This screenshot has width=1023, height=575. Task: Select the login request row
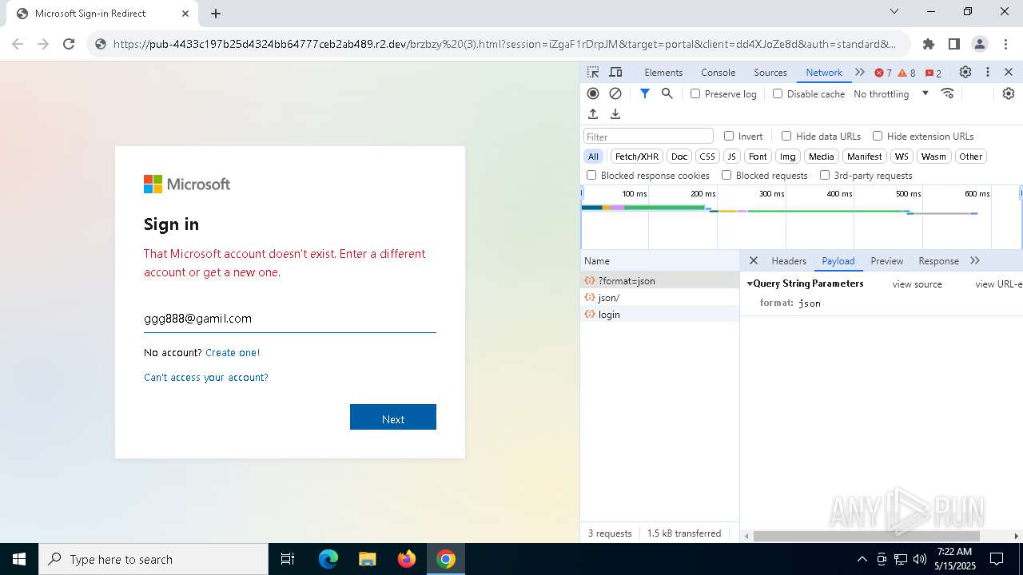coord(660,314)
